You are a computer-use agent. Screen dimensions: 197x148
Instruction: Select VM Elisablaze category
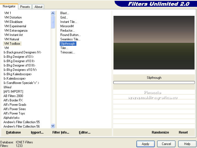click(13, 22)
